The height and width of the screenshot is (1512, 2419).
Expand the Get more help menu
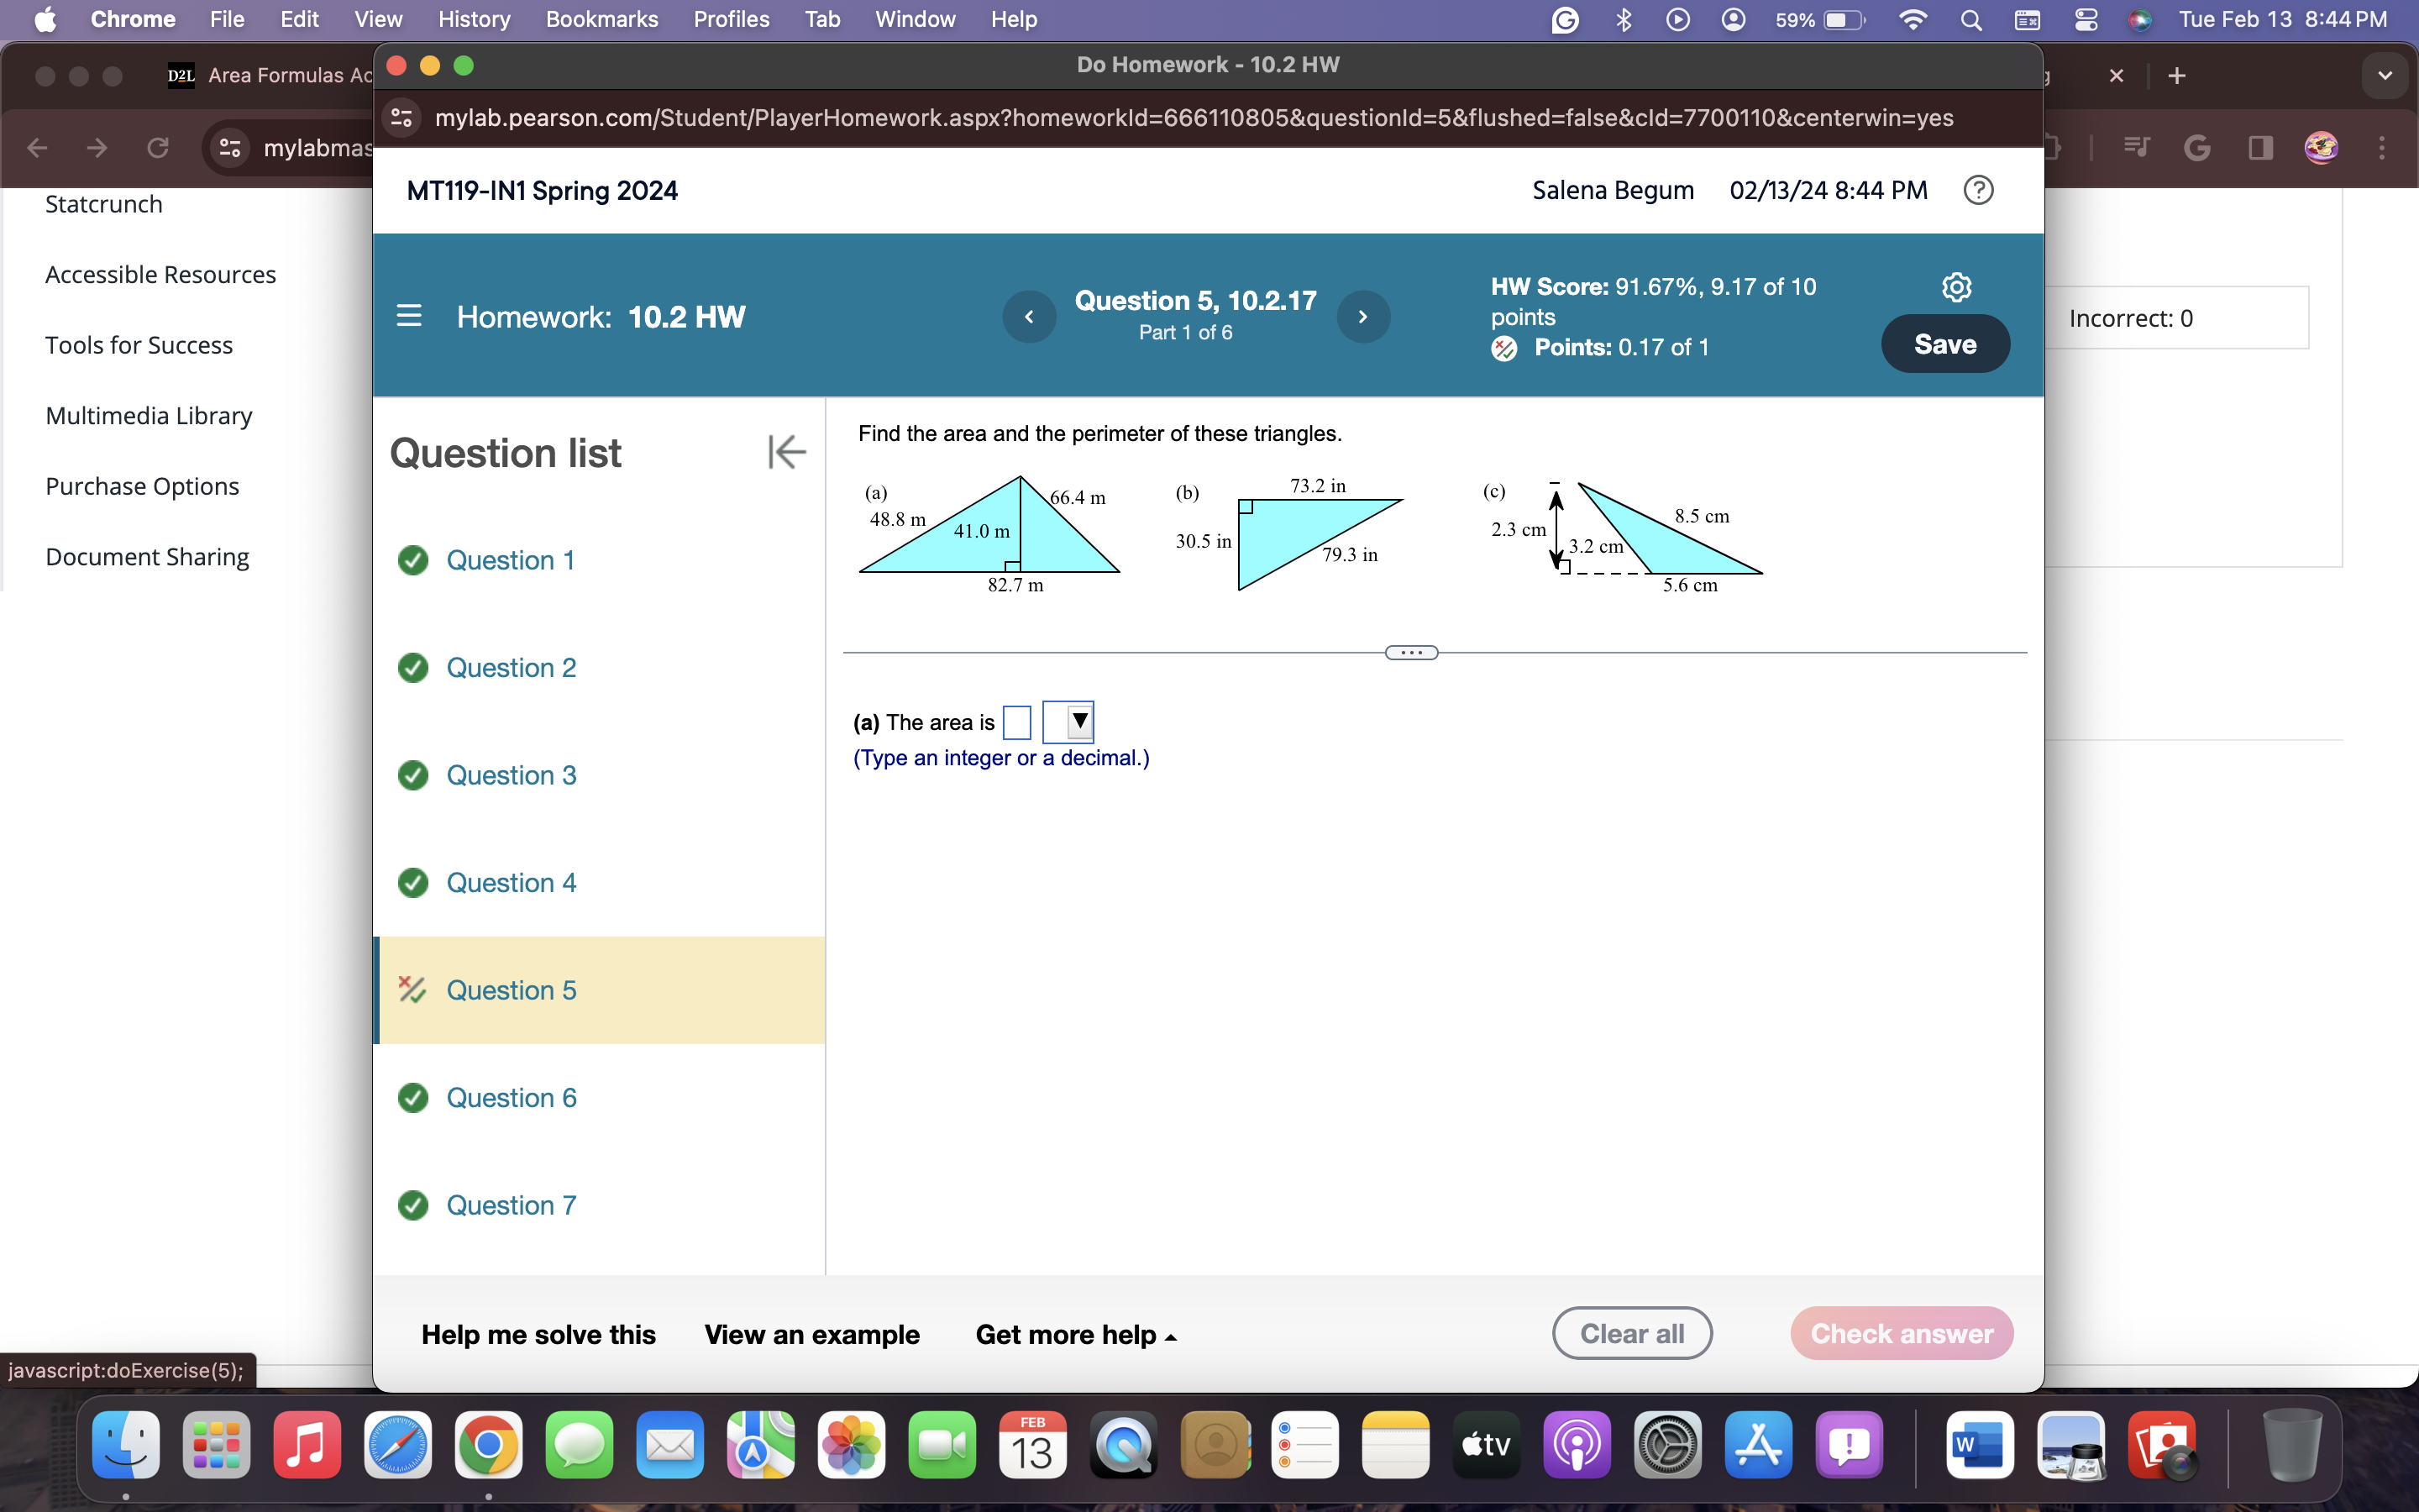click(x=1076, y=1334)
